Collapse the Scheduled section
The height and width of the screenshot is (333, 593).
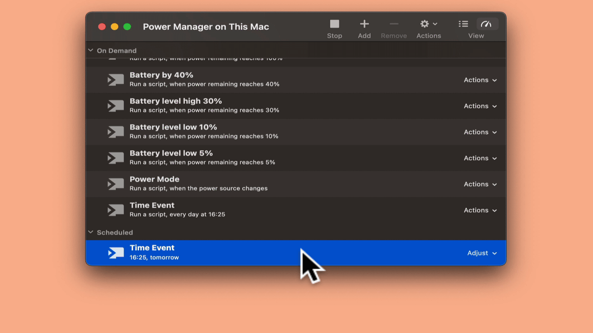pyautogui.click(x=90, y=232)
